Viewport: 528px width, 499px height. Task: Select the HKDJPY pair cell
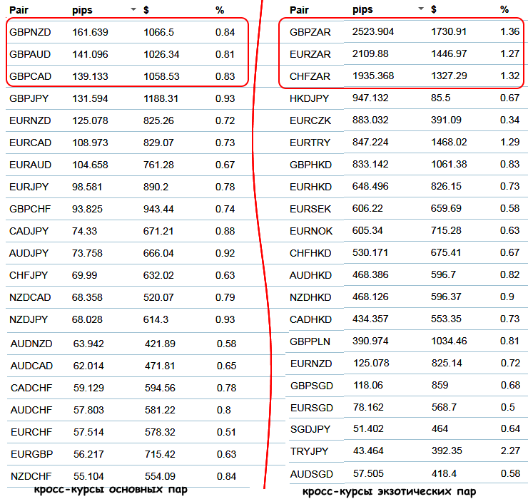(x=309, y=99)
